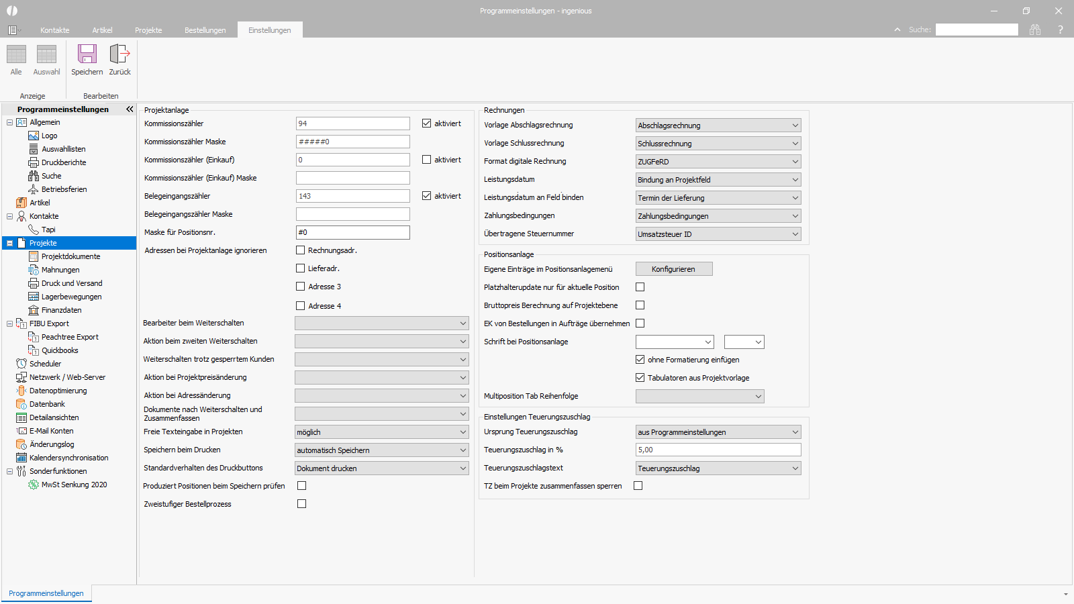This screenshot has height=604, width=1074.
Task: Open the Projekte ribbon tab
Action: click(x=148, y=30)
